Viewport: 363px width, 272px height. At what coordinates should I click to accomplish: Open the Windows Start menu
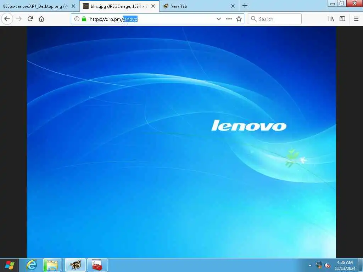[10, 265]
